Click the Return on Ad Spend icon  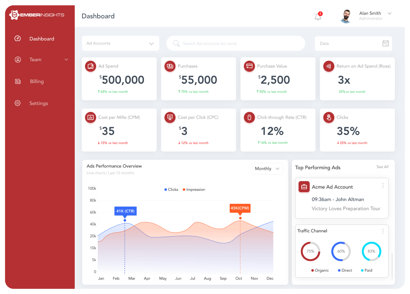coord(329,66)
